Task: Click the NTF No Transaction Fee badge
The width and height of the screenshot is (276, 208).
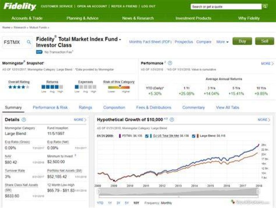Action: tap(39, 52)
